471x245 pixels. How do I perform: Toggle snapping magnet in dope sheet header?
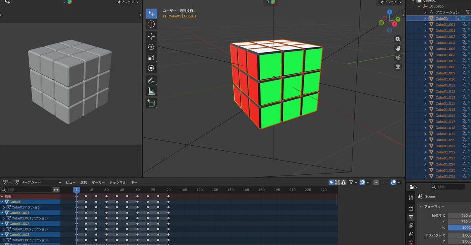[x=362, y=182]
